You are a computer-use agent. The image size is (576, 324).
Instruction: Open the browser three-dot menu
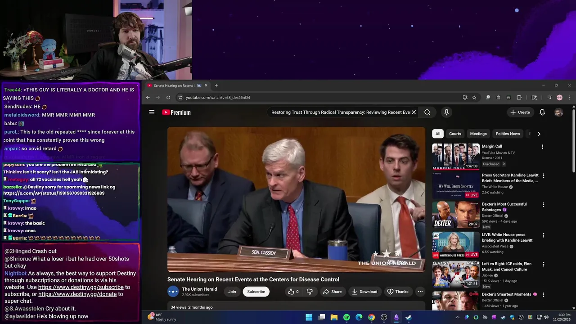pos(569,98)
